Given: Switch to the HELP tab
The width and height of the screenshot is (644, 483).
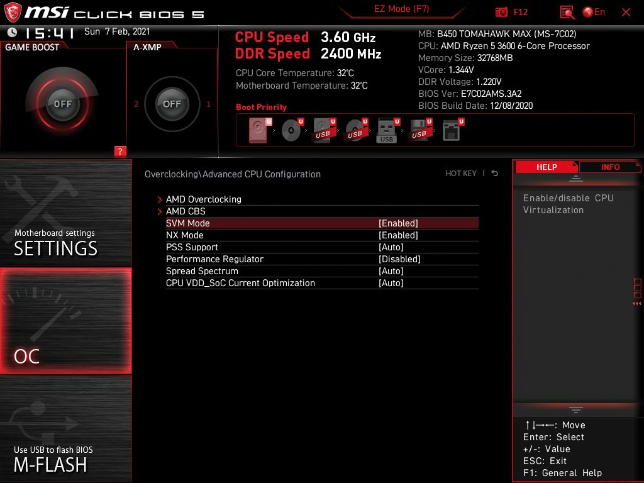Looking at the screenshot, I should tap(547, 167).
